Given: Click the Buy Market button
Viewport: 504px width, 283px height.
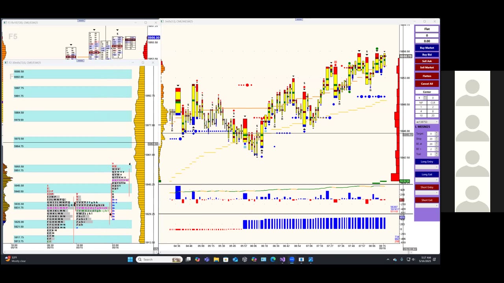Looking at the screenshot, I should pos(427,48).
